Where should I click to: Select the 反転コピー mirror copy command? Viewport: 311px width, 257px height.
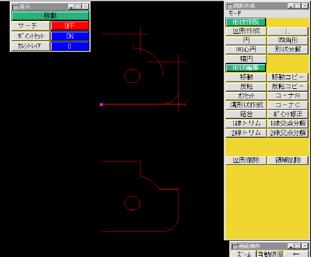[x=288, y=86]
